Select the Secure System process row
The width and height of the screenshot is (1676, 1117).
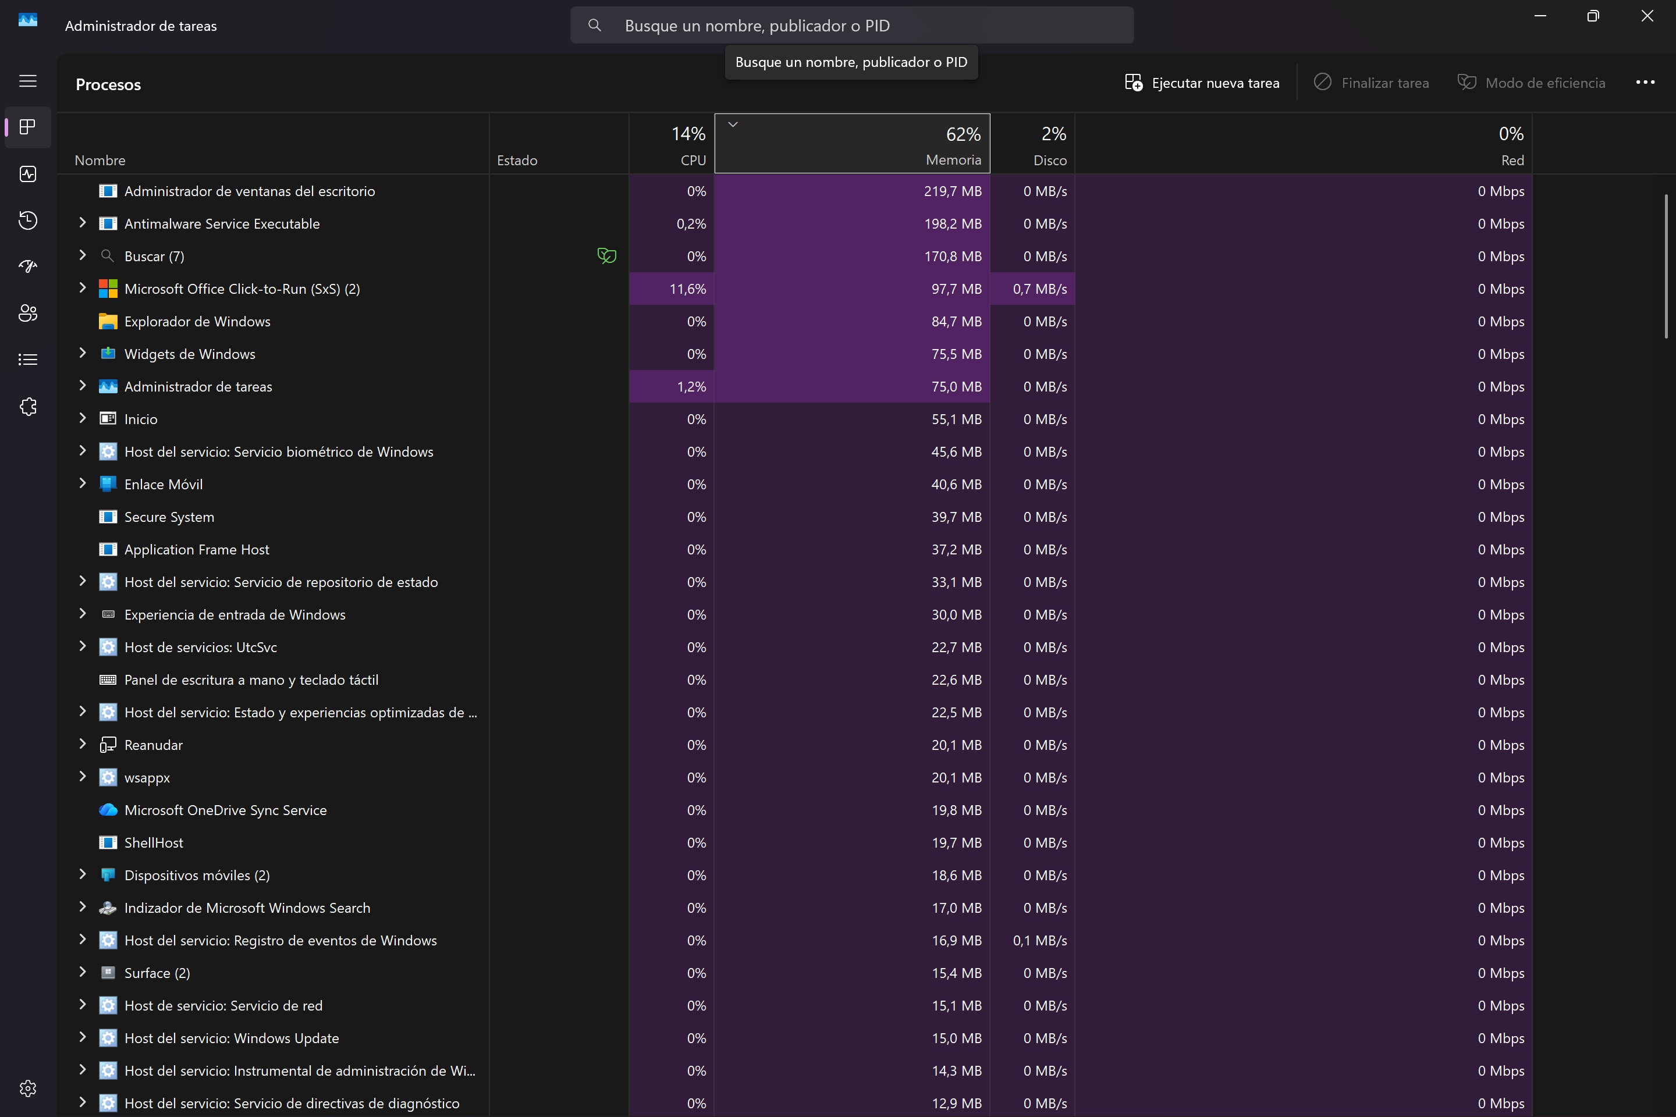(x=796, y=517)
